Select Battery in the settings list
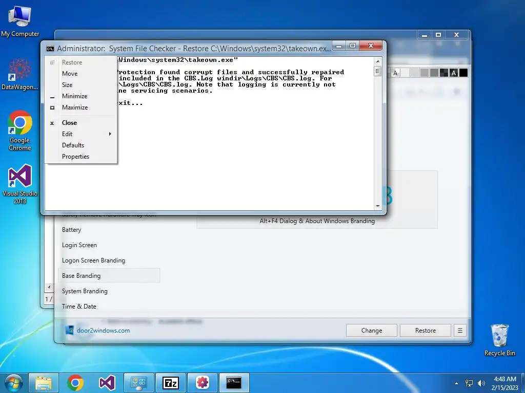Viewport: 525px width, 393px height. 109,230
